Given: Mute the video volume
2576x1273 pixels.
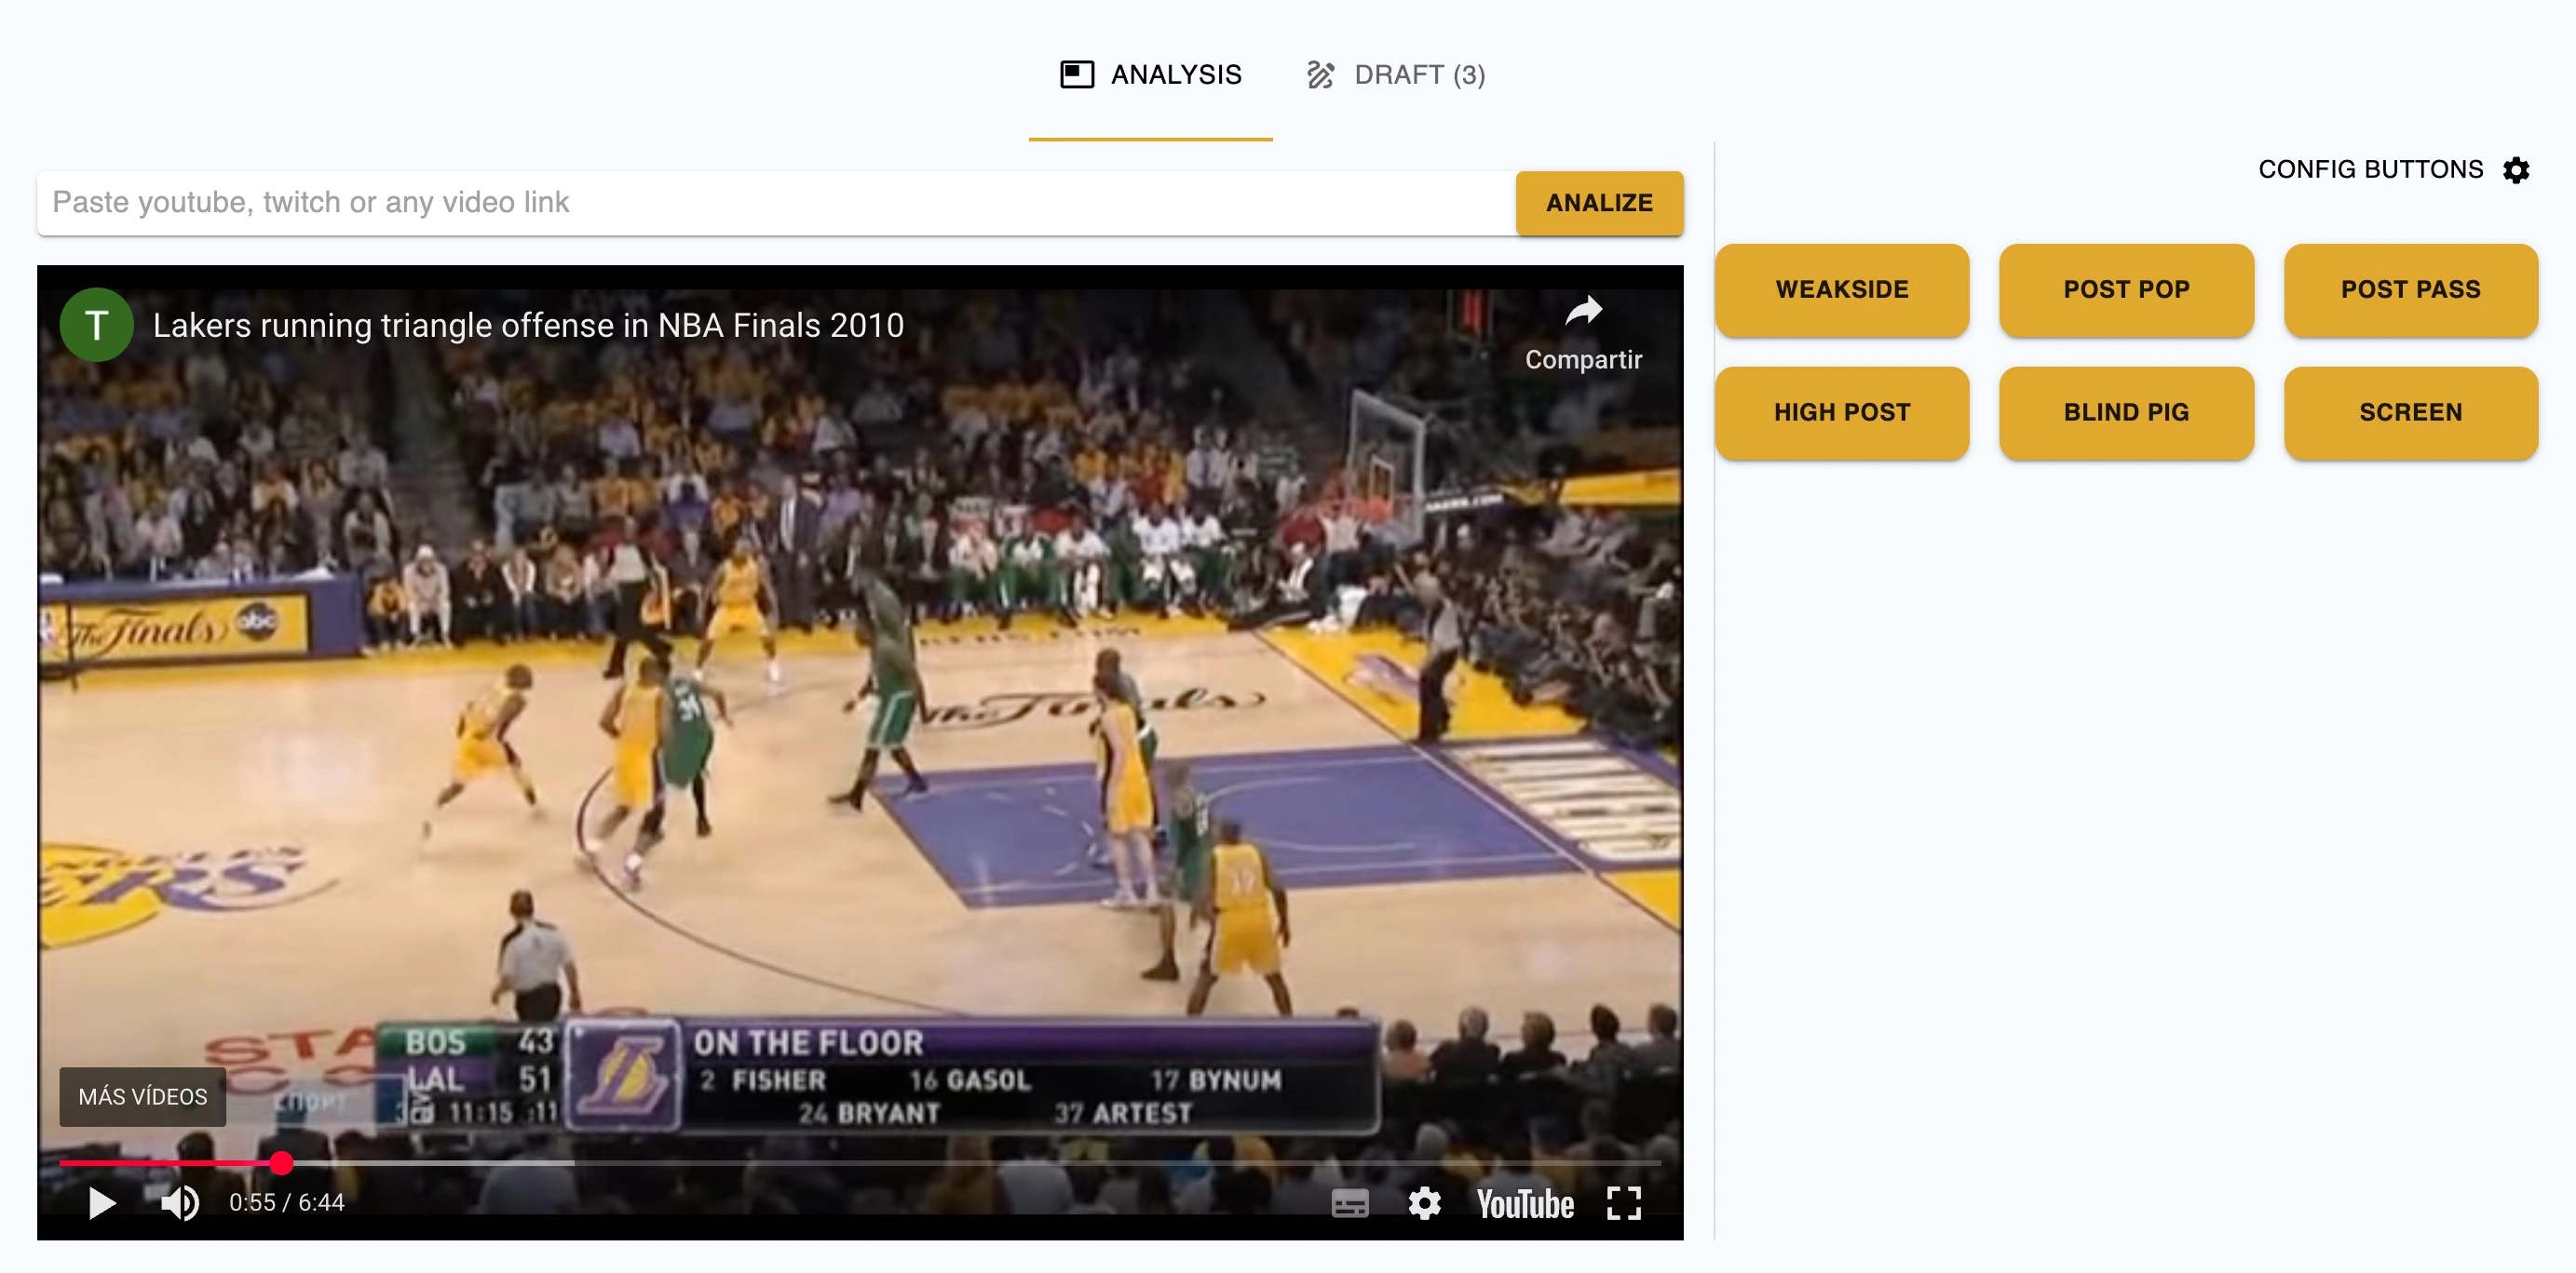Looking at the screenshot, I should point(180,1204).
